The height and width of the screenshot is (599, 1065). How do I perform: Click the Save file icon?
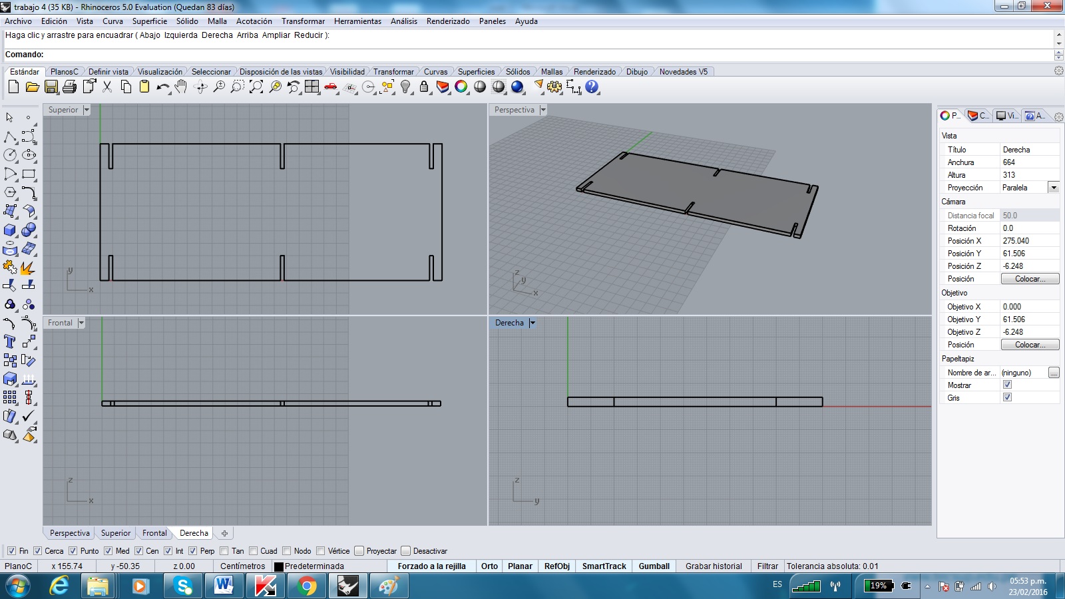click(x=51, y=87)
